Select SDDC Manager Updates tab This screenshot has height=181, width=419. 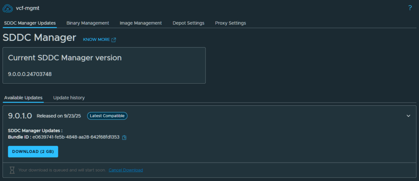tap(30, 23)
